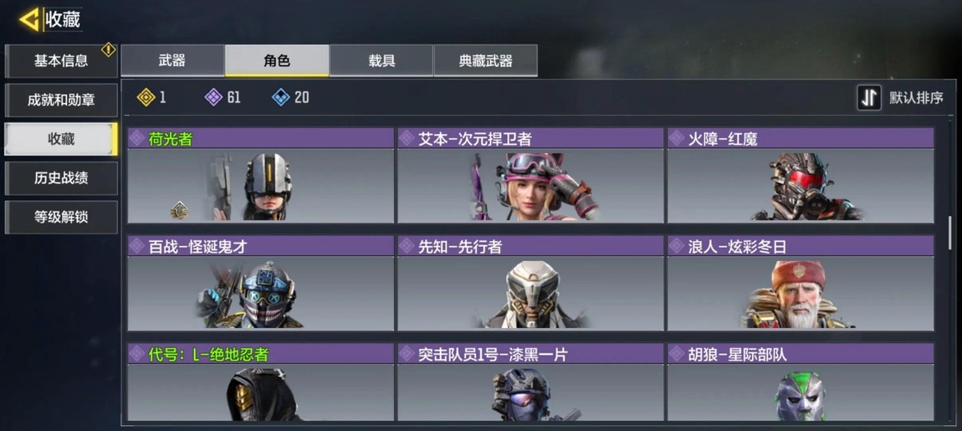Select the purple epic rarity diamond icon
Screen dimensions: 962x431
212,97
